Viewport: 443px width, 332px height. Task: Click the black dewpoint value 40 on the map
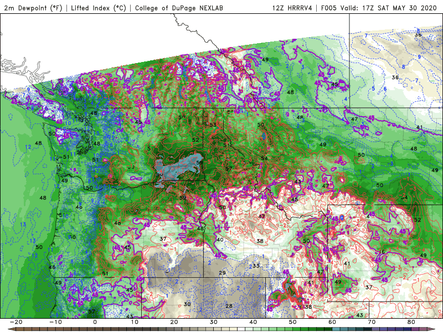pos(220,240)
